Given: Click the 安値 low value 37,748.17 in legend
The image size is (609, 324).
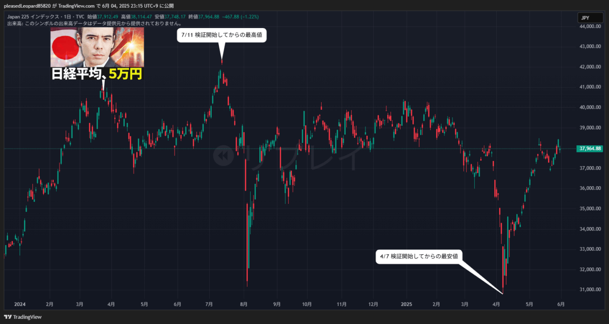Looking at the screenshot, I should coord(175,16).
